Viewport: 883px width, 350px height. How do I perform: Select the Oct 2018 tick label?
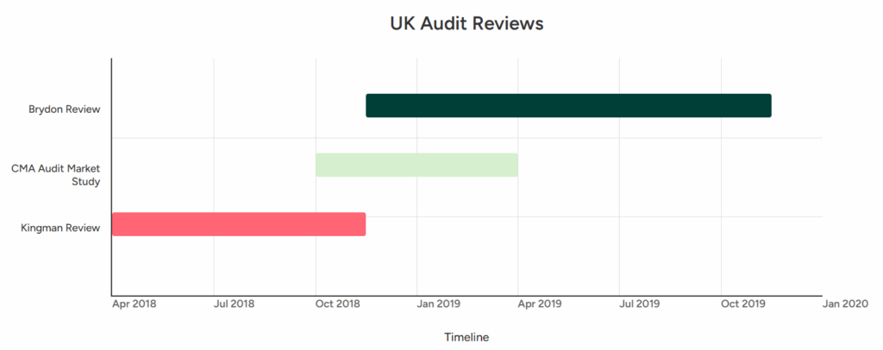tap(337, 303)
